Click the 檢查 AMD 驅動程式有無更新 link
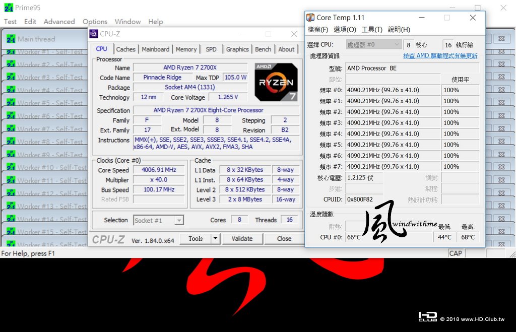The image size is (516, 332). click(440, 55)
